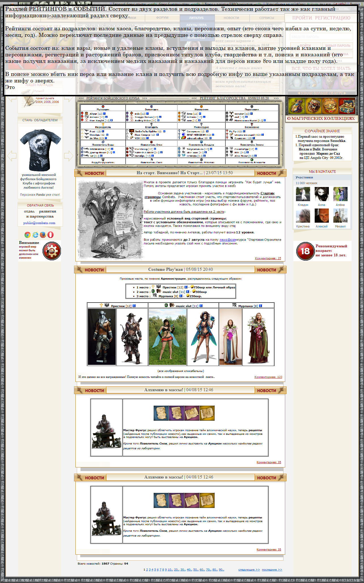Click the info icon next to mdc
This screenshot has height=583, width=364.
[x=147, y=114]
